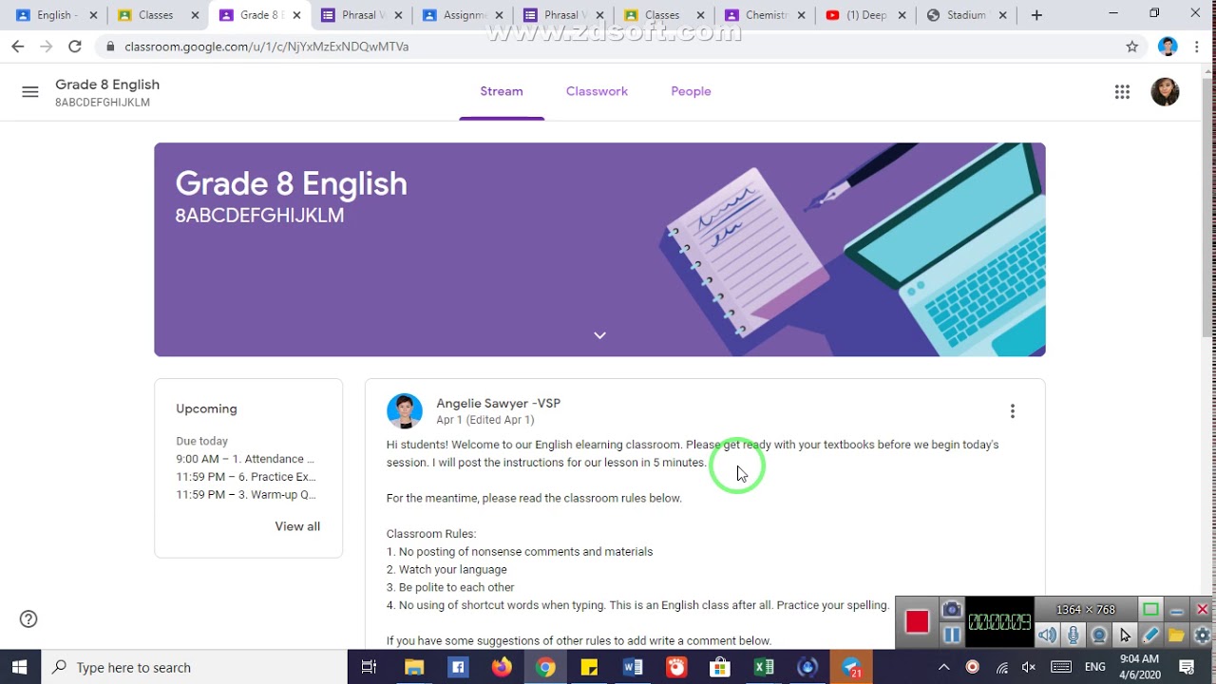Open the screen recorder settings gear
Image resolution: width=1216 pixels, height=684 pixels.
point(1203,635)
